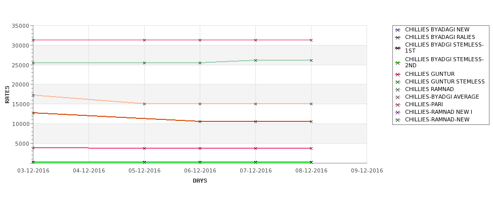Click the DAYS axis title
The height and width of the screenshot is (217, 493).
[x=200, y=181]
